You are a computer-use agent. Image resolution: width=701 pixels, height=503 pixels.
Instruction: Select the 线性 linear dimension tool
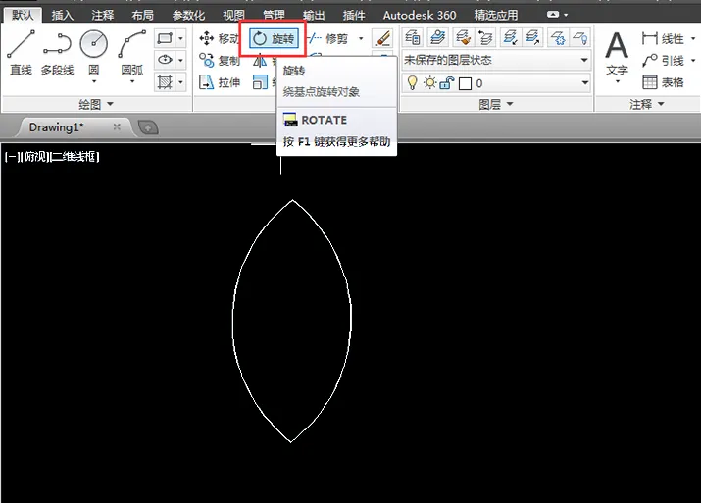663,39
